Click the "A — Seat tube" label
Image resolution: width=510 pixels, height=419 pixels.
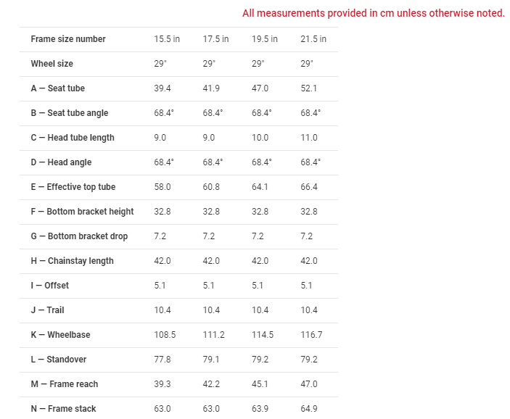click(x=57, y=88)
